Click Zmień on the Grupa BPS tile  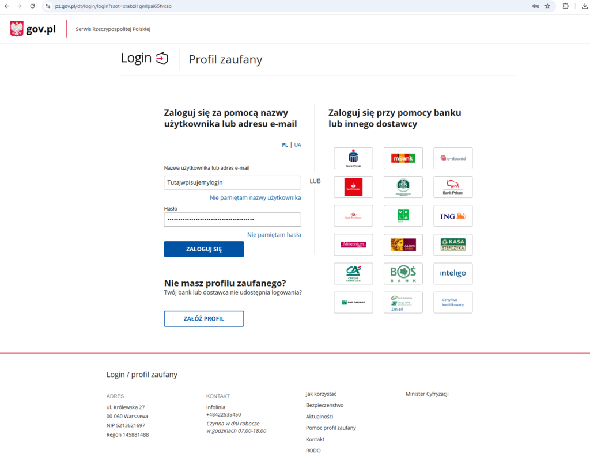[397, 309]
